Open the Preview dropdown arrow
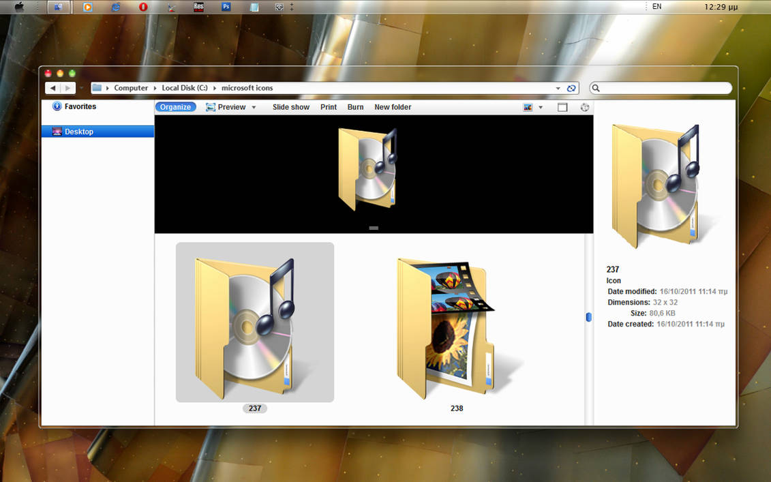Viewport: 771px width, 482px height. [x=254, y=107]
